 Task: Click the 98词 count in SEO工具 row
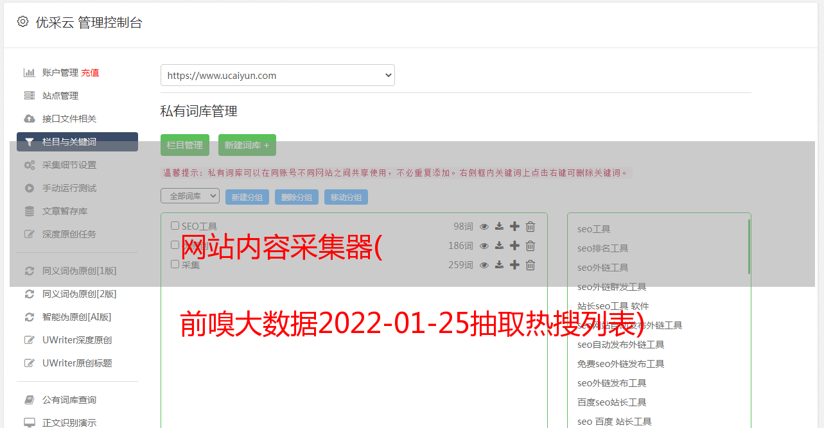(463, 227)
